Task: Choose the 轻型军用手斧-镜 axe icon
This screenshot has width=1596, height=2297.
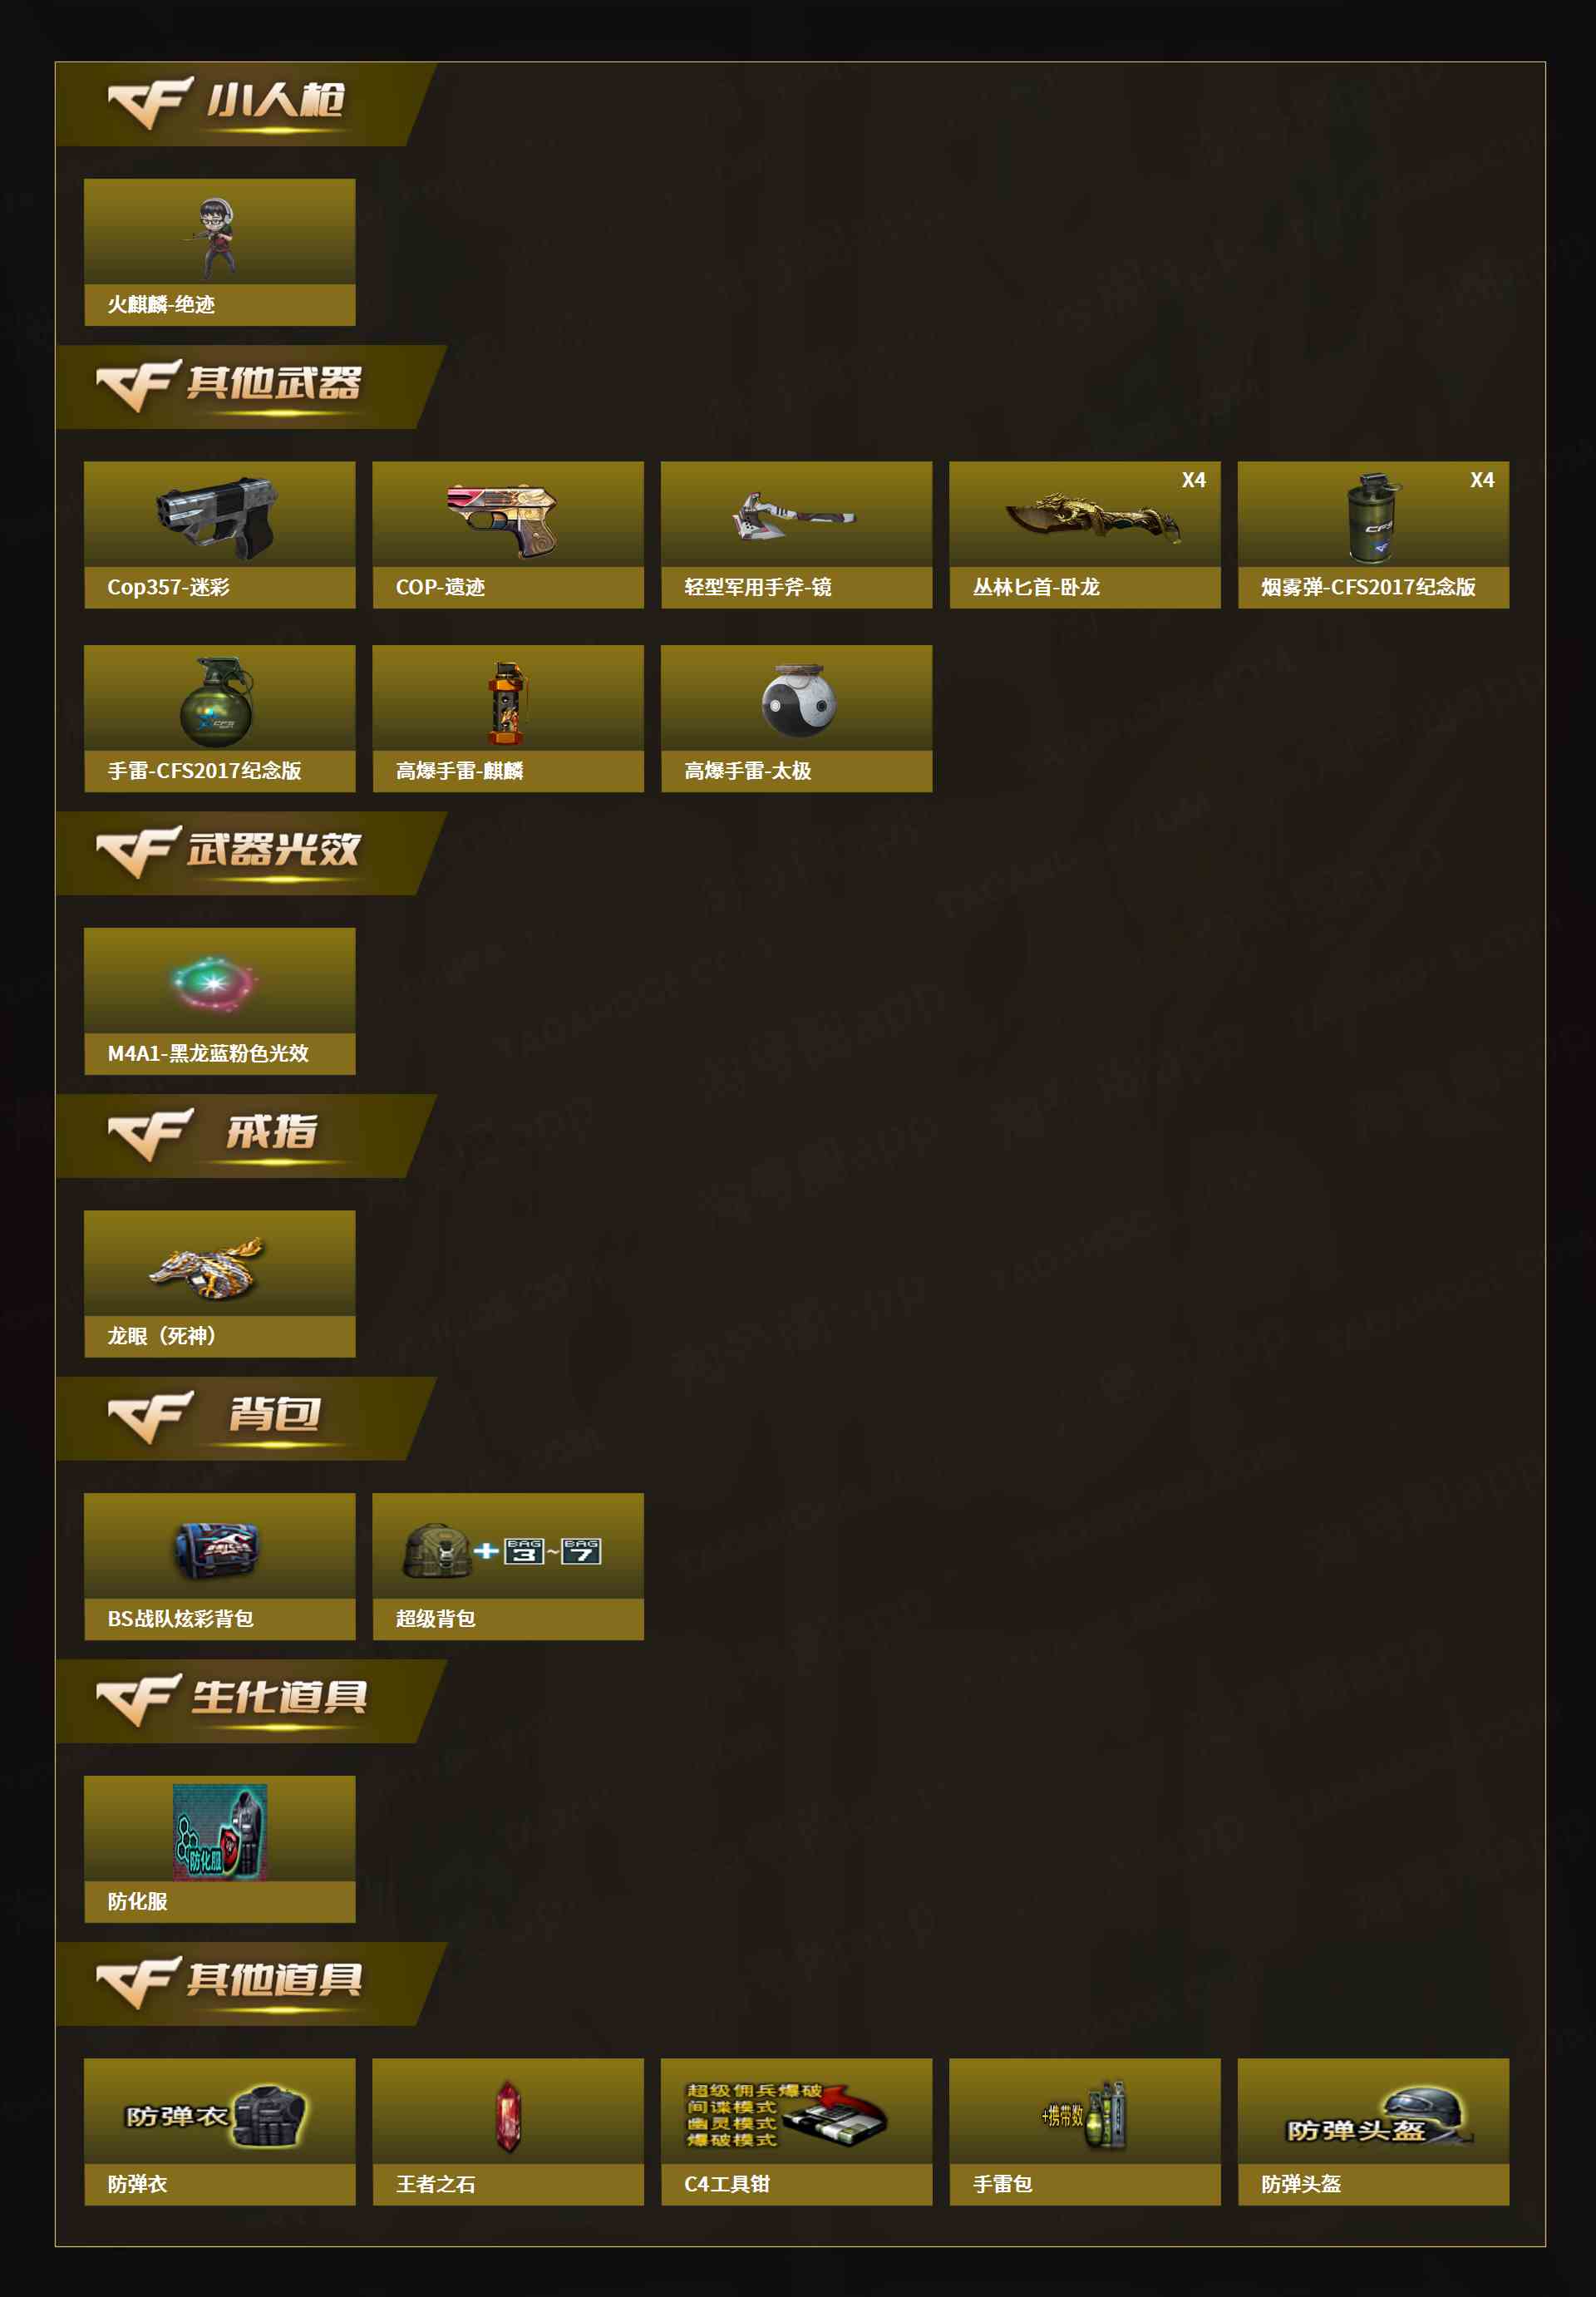Action: pos(795,515)
